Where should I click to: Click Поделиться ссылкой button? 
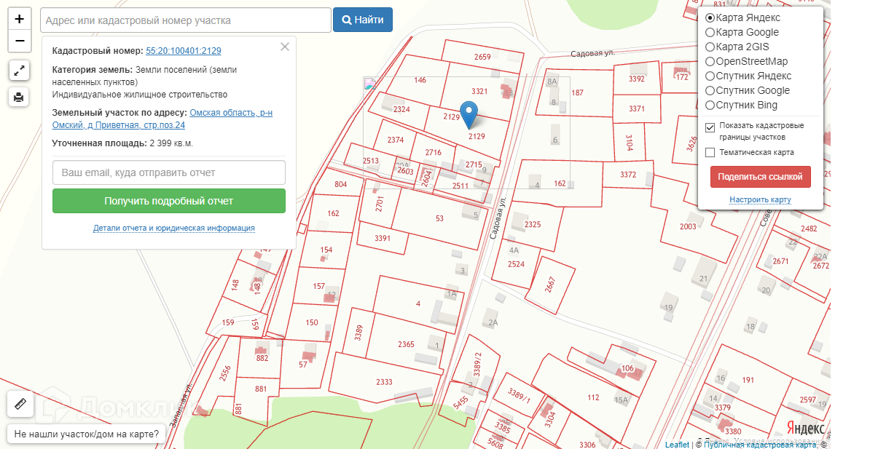point(760,177)
